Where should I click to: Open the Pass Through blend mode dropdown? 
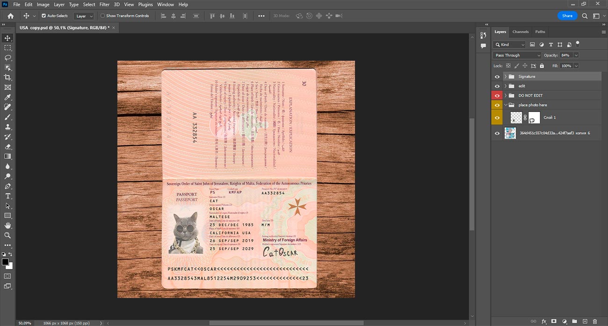(517, 55)
